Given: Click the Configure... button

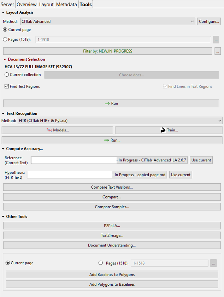Looking at the screenshot, I should 209,22.
